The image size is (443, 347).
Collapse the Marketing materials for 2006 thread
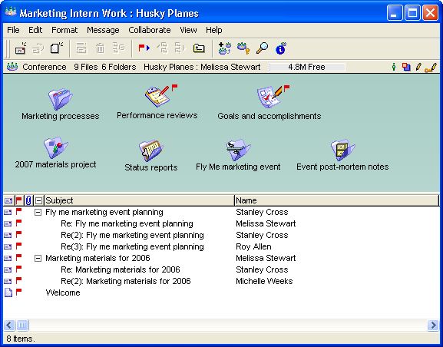[38, 258]
